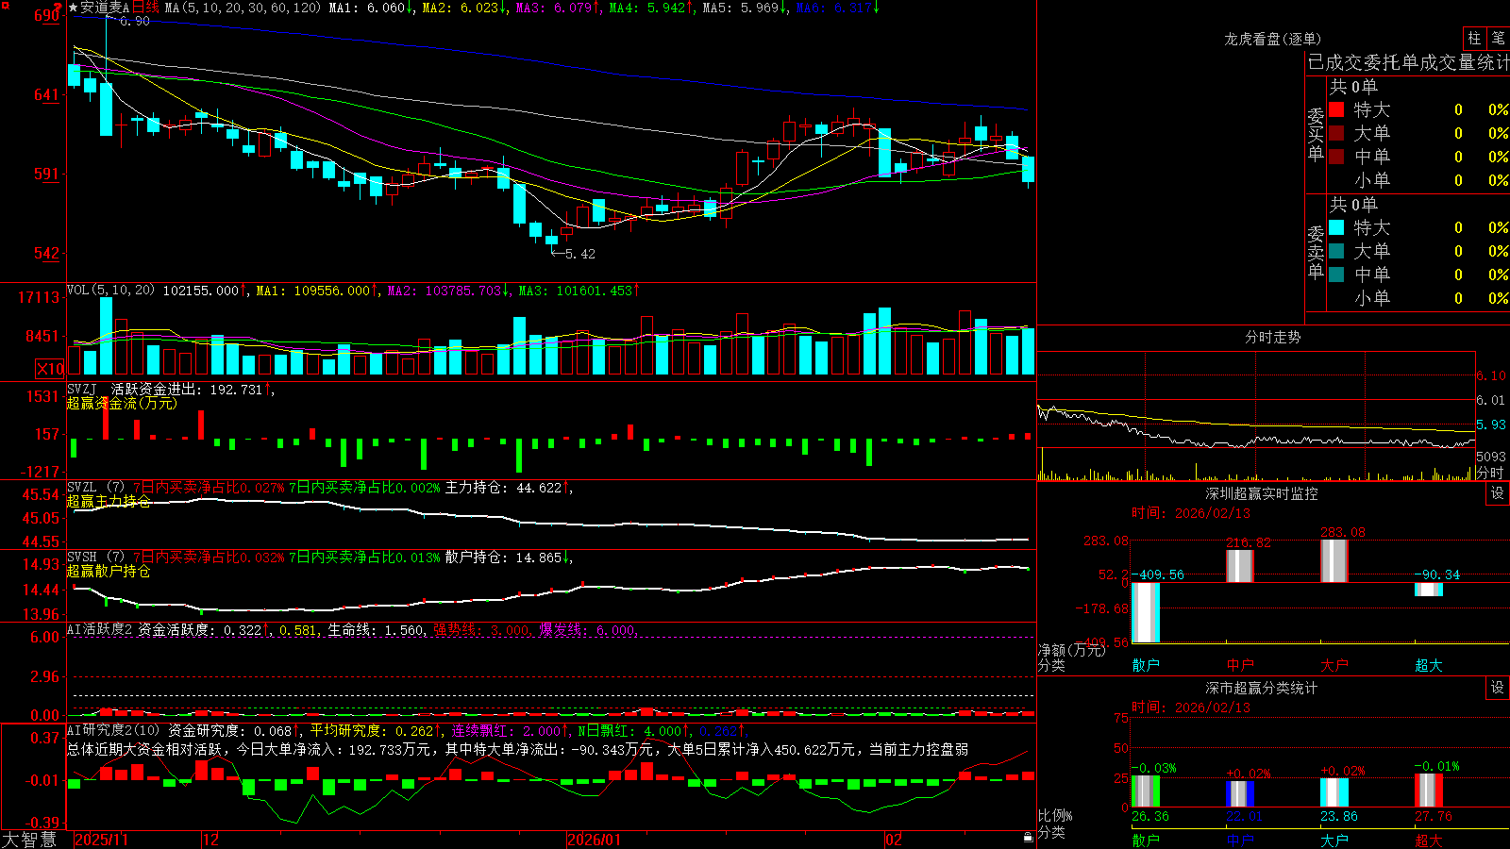Image resolution: width=1510 pixels, height=849 pixels.
Task: Click the 超赢散户持仓 label
Action: (109, 571)
